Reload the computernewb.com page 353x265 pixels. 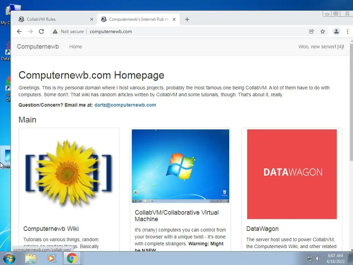tap(41, 31)
